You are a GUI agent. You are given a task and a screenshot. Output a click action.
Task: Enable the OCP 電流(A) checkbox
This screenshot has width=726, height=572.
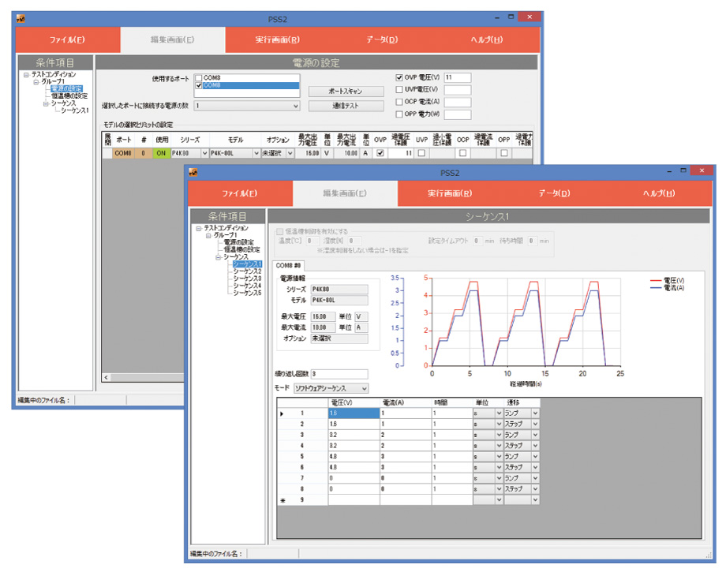399,102
